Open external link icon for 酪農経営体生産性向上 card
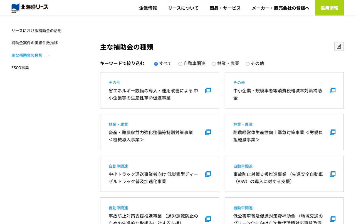This screenshot has width=356, height=224. 333,132
